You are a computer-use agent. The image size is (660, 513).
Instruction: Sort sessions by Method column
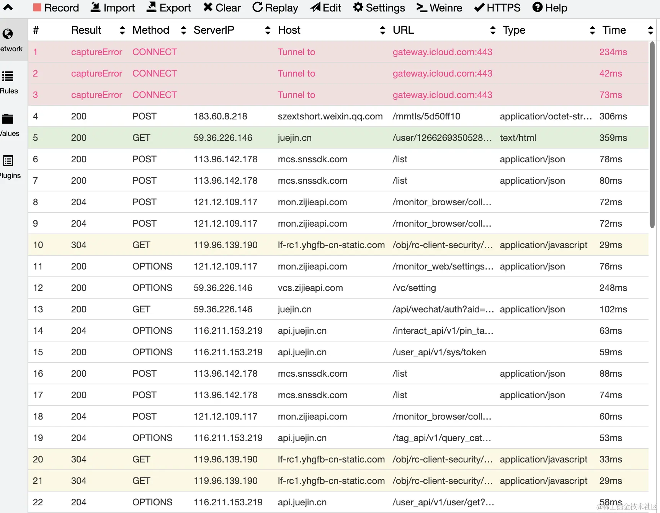pos(183,30)
